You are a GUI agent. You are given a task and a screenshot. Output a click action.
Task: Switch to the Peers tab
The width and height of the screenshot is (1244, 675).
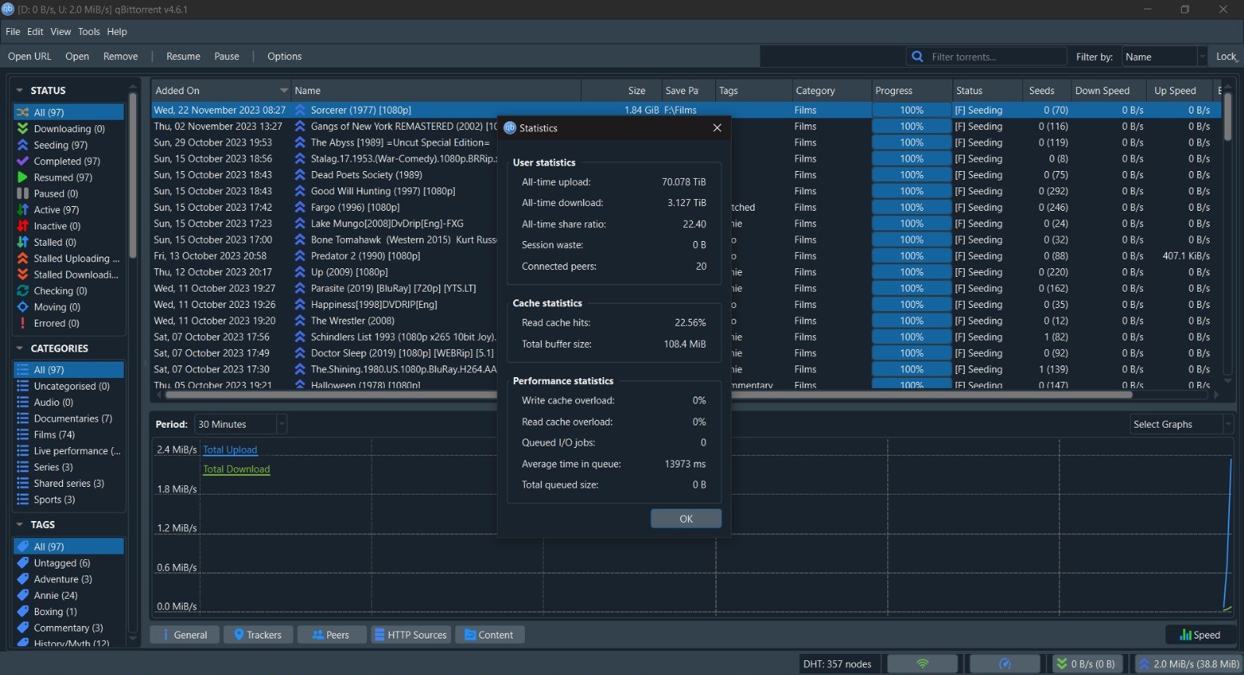[x=330, y=635]
